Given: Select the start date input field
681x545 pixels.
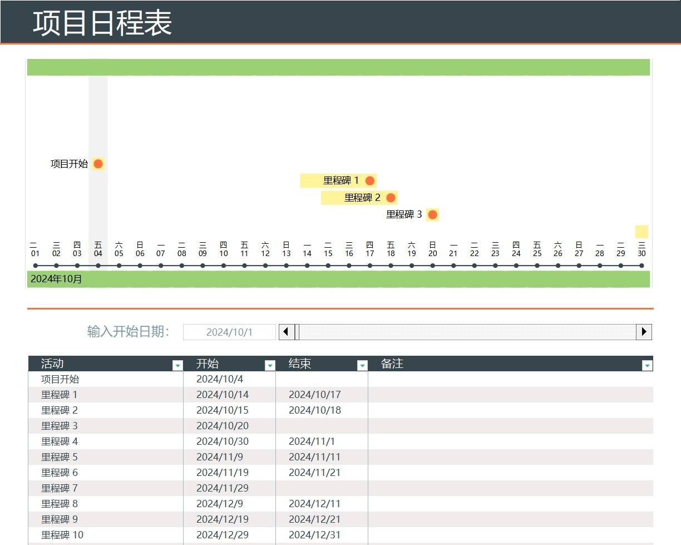Looking at the screenshot, I should click(x=229, y=331).
